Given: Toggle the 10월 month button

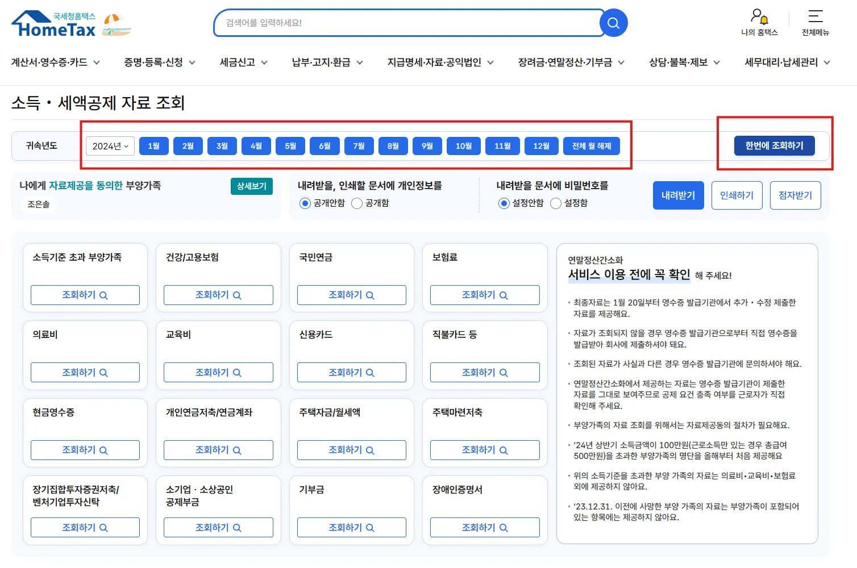Looking at the screenshot, I should click(x=464, y=146).
